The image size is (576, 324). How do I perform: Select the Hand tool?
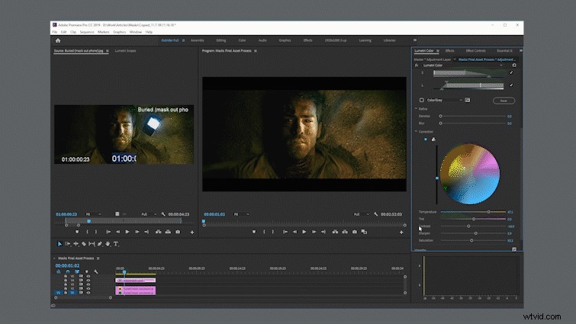108,244
